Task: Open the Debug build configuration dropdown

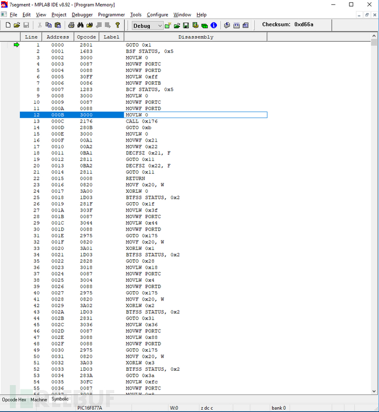Action: click(147, 26)
